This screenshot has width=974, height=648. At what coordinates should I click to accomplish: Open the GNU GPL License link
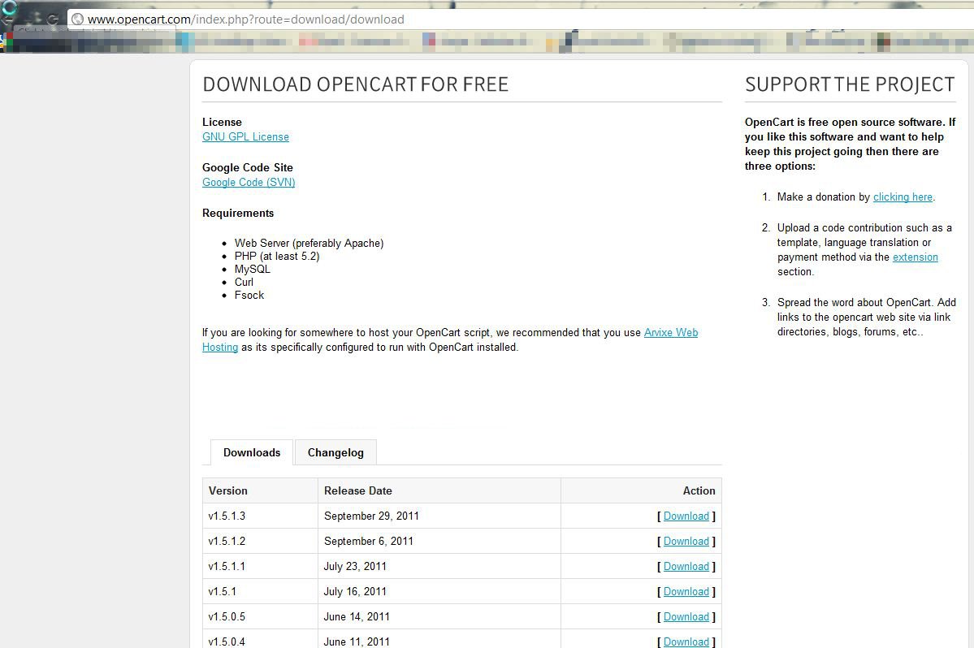pyautogui.click(x=245, y=137)
